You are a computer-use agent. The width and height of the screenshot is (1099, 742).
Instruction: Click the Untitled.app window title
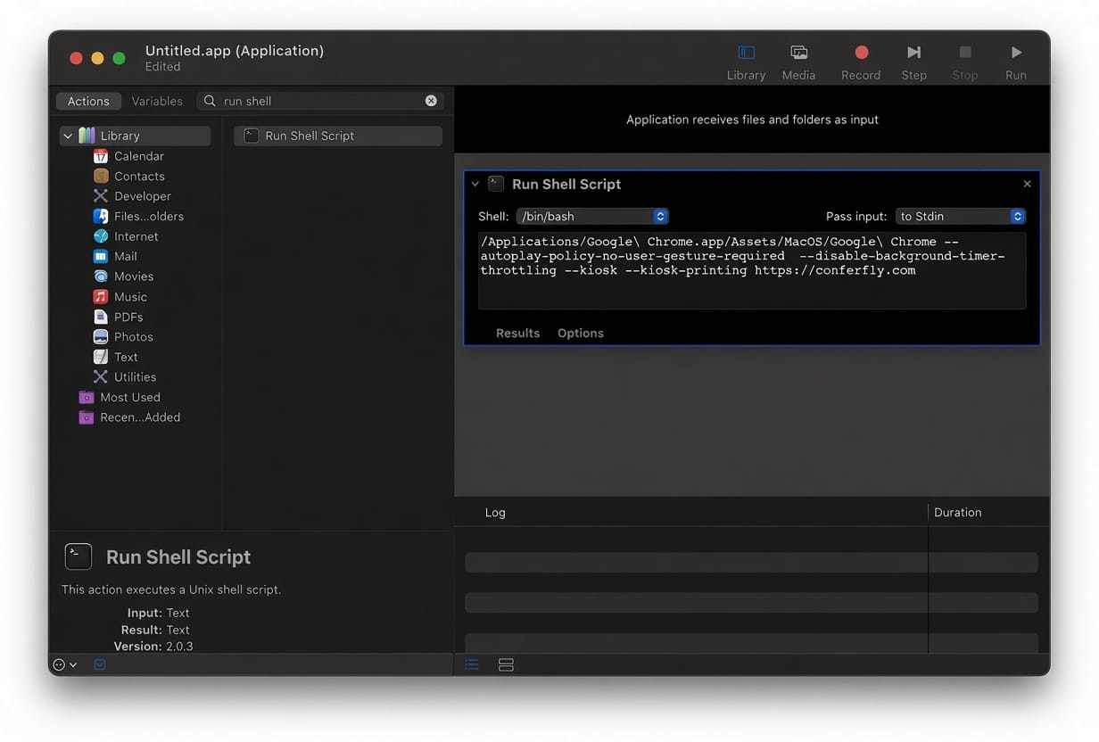[x=235, y=51]
